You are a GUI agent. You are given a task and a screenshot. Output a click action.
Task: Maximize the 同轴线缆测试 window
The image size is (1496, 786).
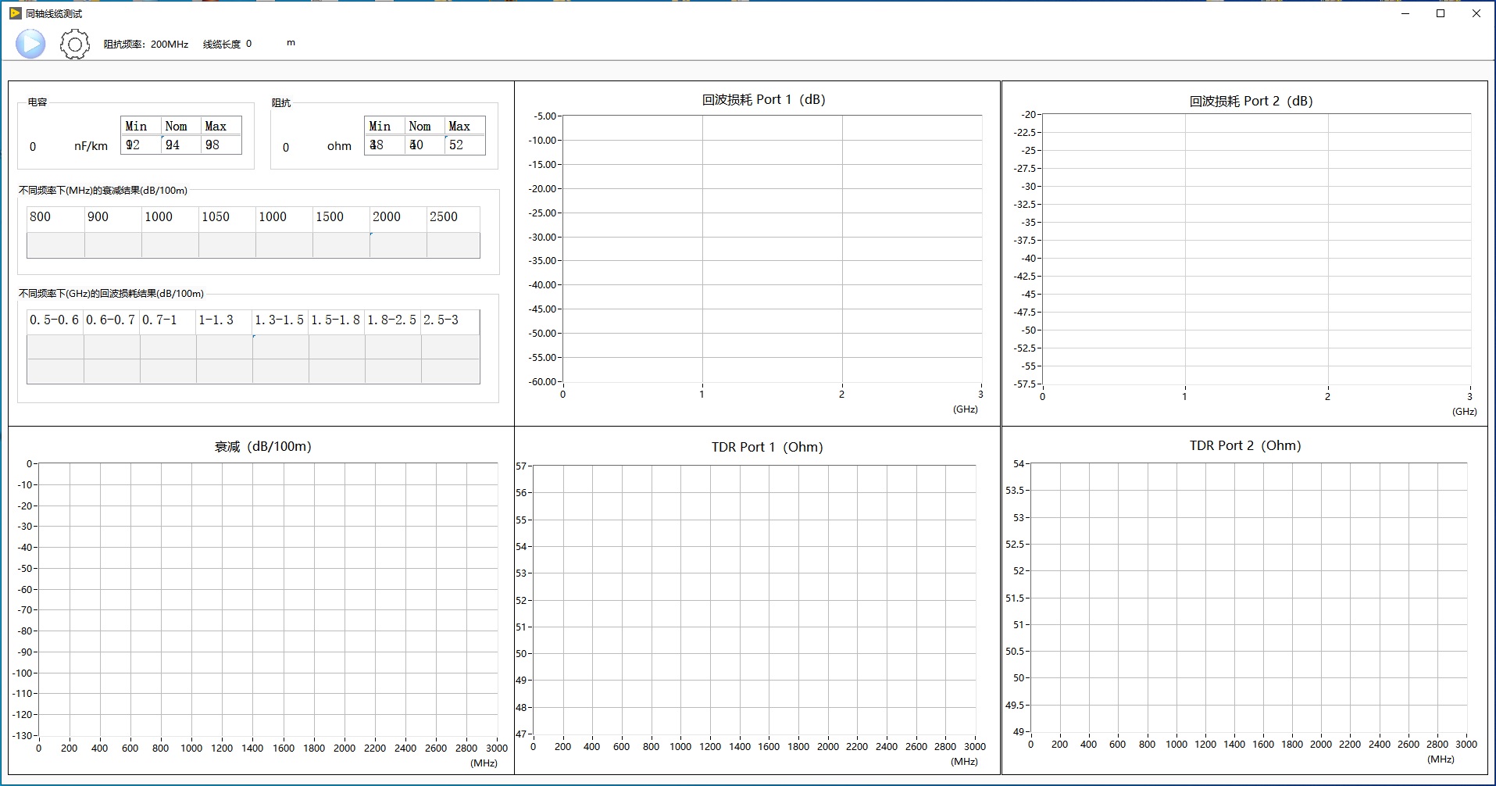(1441, 13)
